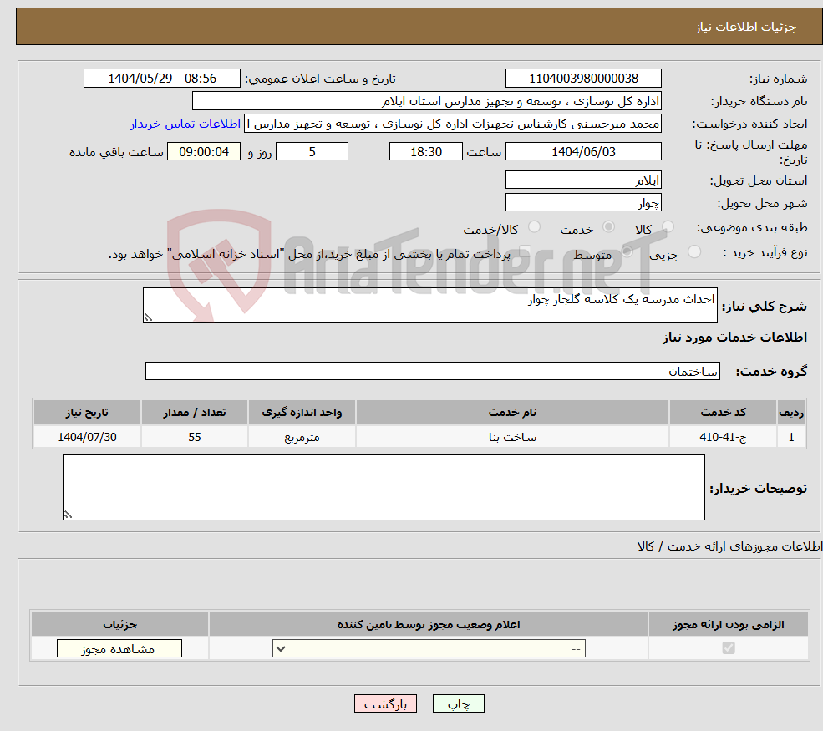Image resolution: width=823 pixels, height=731 pixels.
Task: Toggle the mandatory license checkbox
Action: point(729,648)
